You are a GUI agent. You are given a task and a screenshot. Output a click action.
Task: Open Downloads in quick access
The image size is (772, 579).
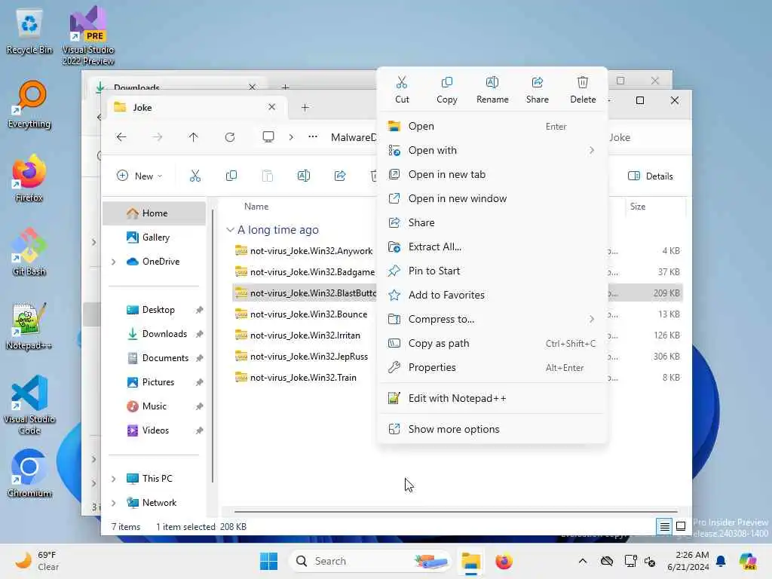pos(154,334)
